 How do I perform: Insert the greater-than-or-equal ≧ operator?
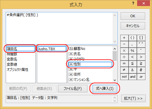point(141,64)
